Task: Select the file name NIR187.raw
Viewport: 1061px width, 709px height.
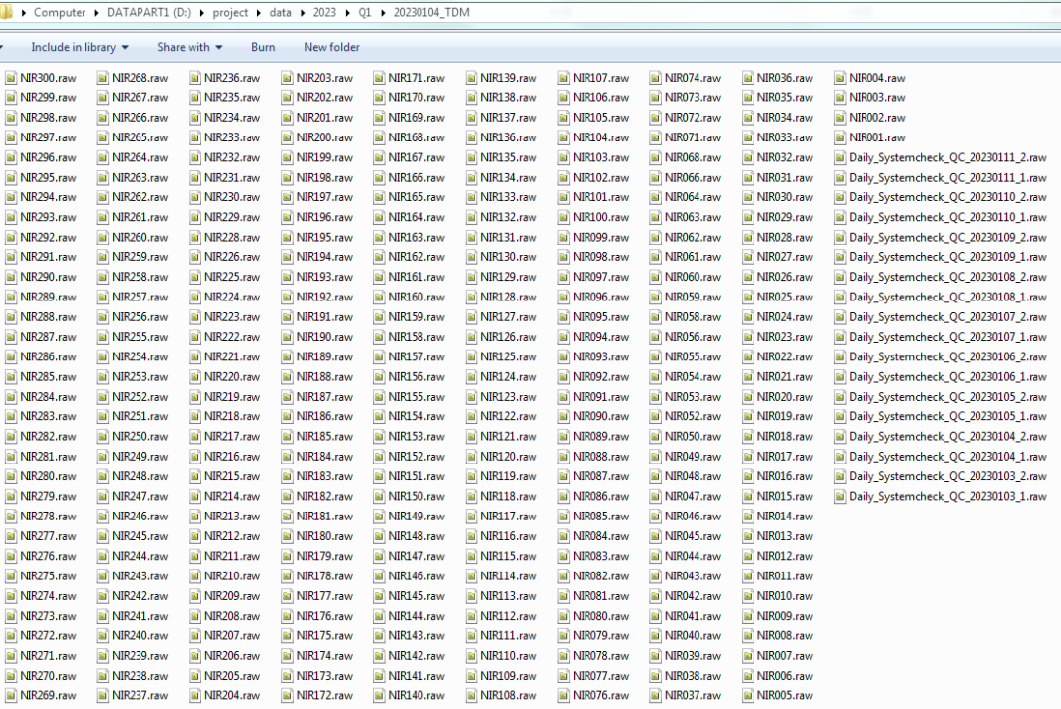Action: tap(324, 397)
